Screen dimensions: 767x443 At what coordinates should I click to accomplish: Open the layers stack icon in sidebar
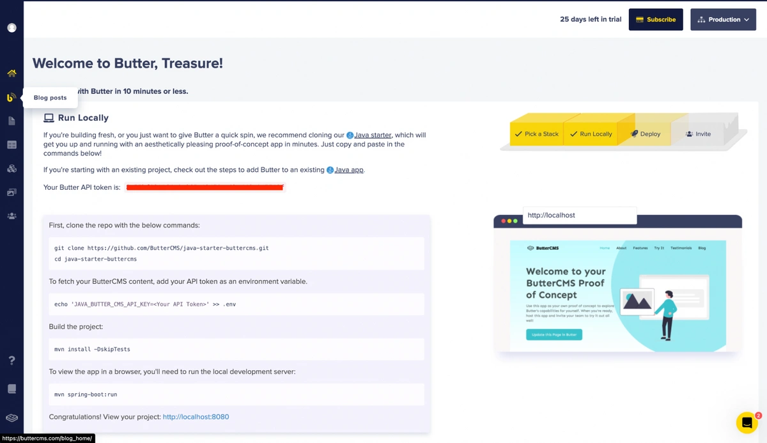(x=12, y=418)
